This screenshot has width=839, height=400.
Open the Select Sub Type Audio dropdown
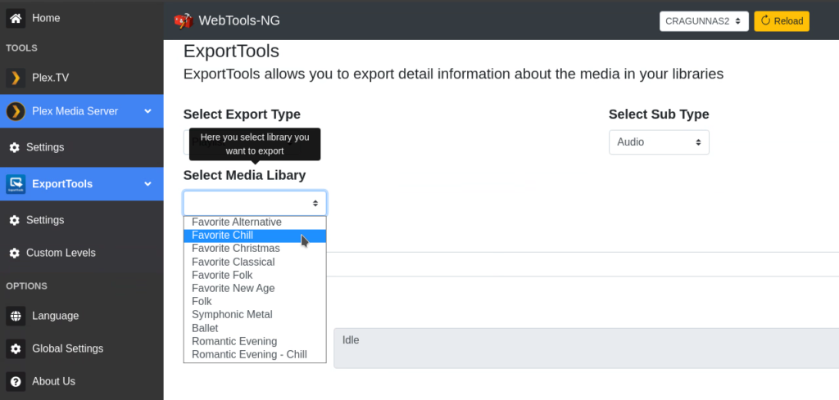[659, 142]
